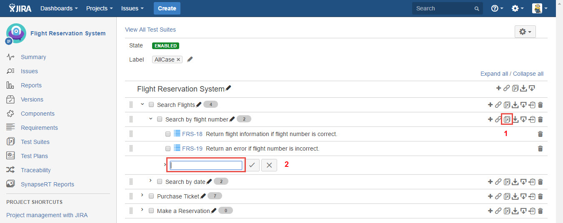563x223 pixels.
Task: Open the Dashboards menu
Action: pos(59,8)
